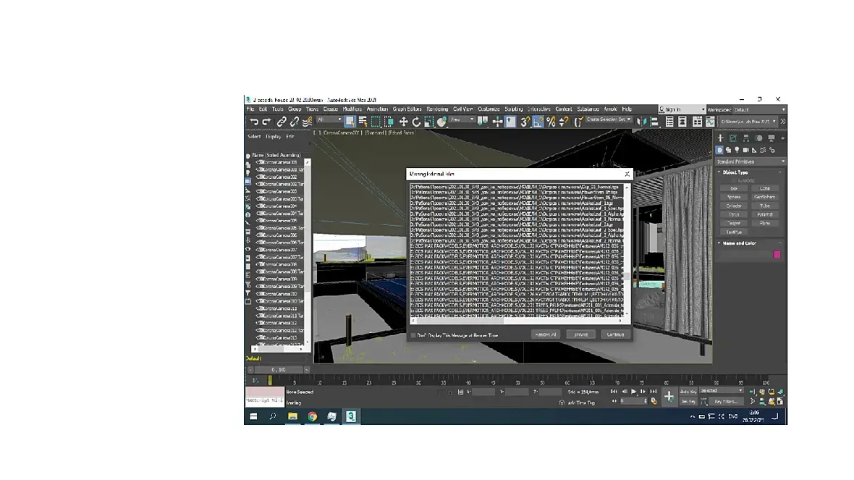
Task: Choose Rectangular Selection Region tool
Action: coord(376,122)
